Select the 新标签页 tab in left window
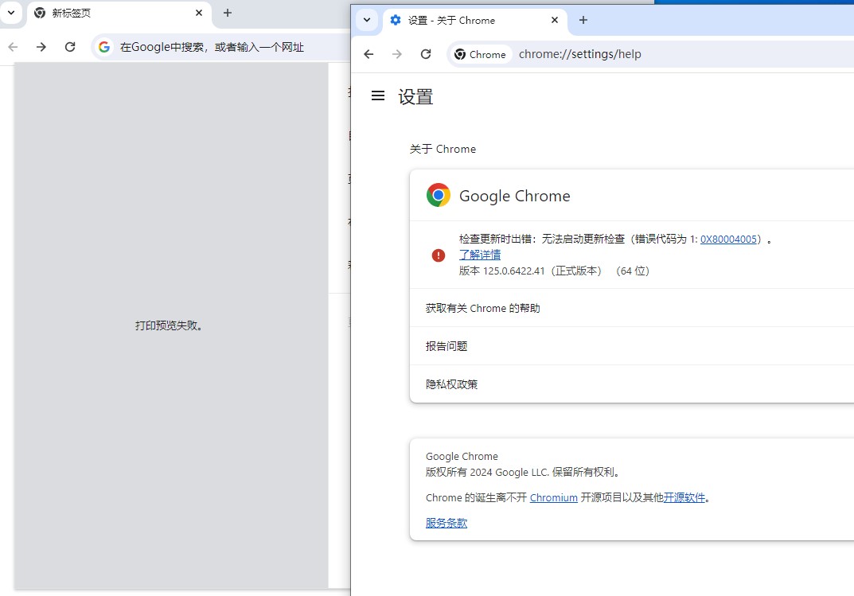The width and height of the screenshot is (854, 596). (119, 13)
